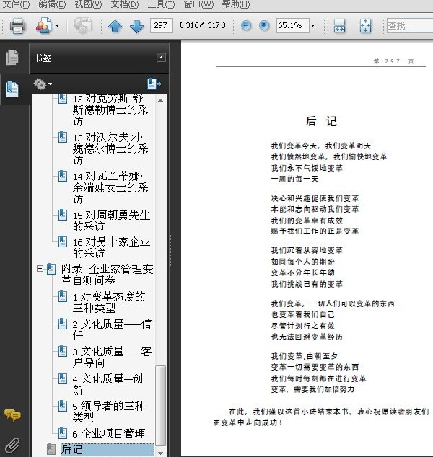Select bookmark 15.对周朝勇先生的采访
Screen dimensions: 433x457
coord(111,221)
